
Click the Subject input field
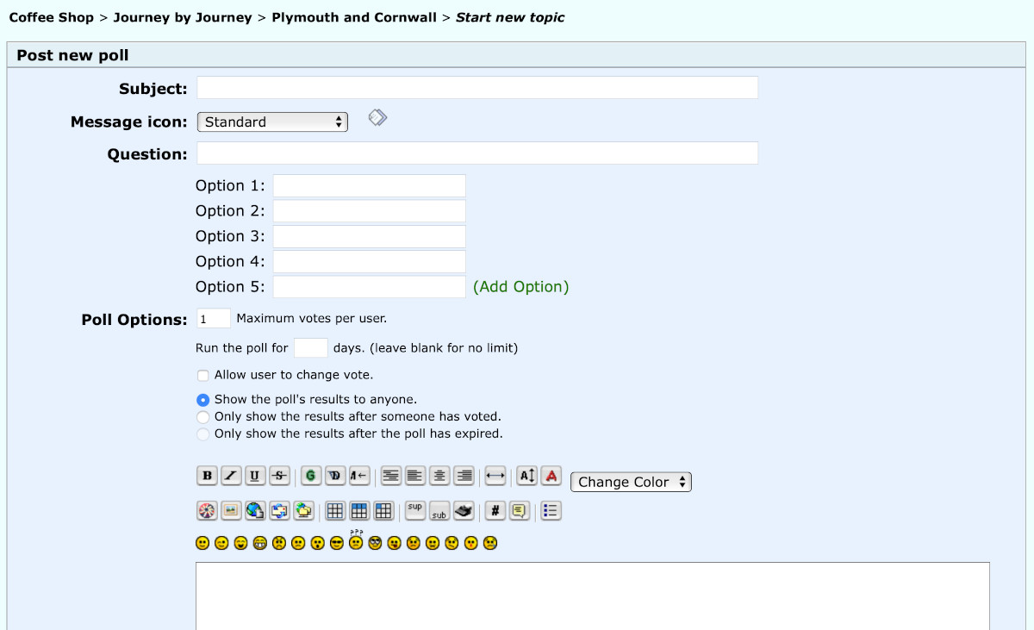coord(477,88)
